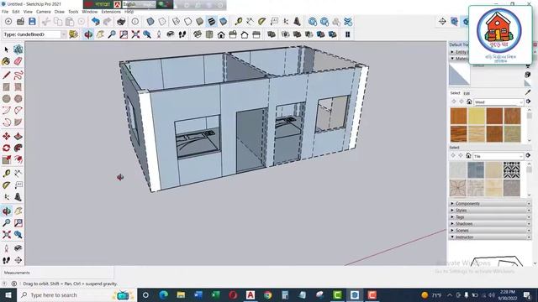
Task: Open the Wood materials dropdown
Action: pos(498,102)
